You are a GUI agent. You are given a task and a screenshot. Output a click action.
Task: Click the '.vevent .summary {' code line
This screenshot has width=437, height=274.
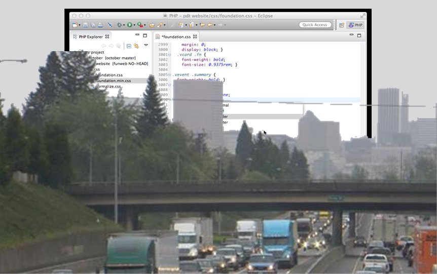pos(194,74)
